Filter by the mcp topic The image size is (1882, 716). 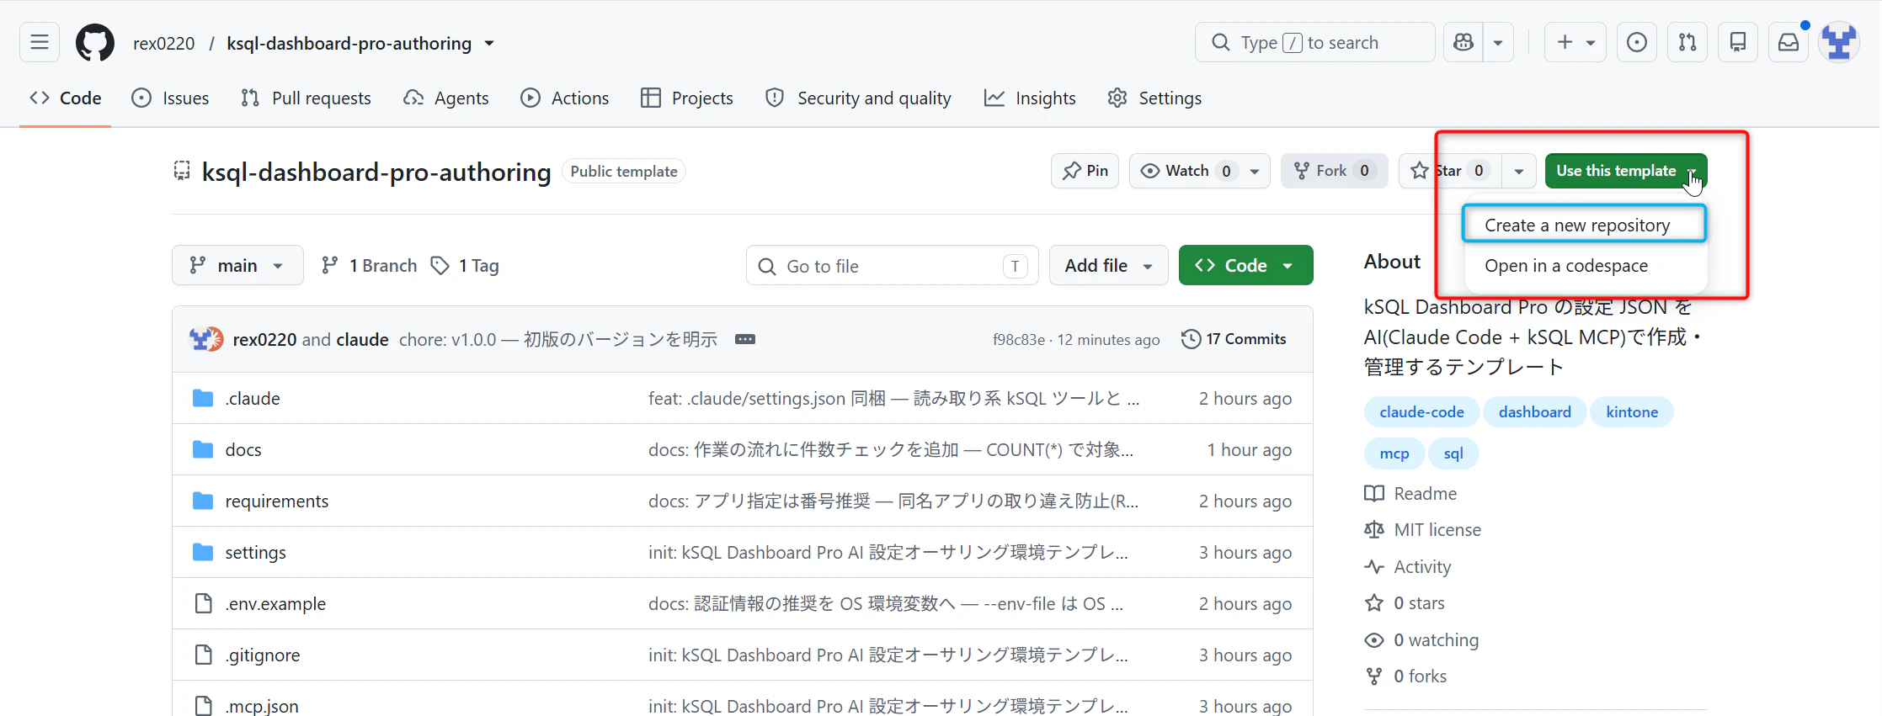point(1394,453)
